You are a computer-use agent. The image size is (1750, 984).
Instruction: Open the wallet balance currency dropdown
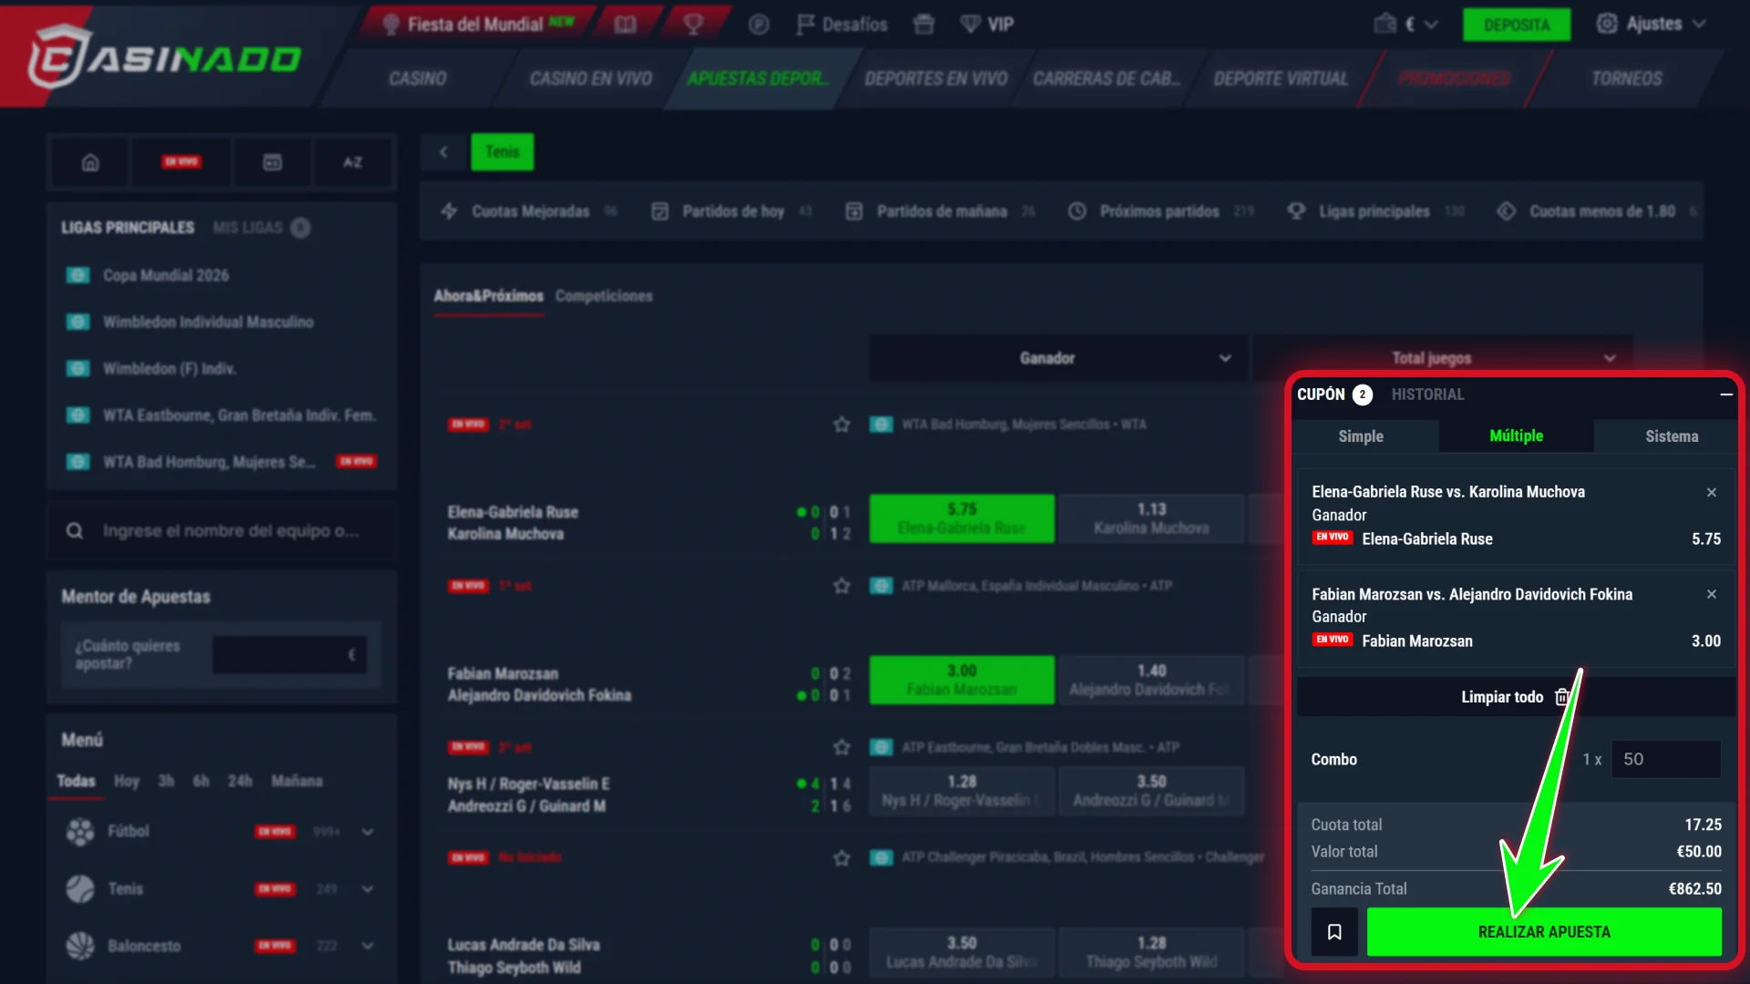1405,25
